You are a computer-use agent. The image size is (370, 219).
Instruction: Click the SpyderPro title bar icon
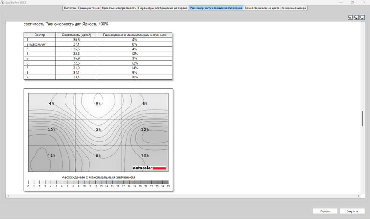[x=3, y=3]
